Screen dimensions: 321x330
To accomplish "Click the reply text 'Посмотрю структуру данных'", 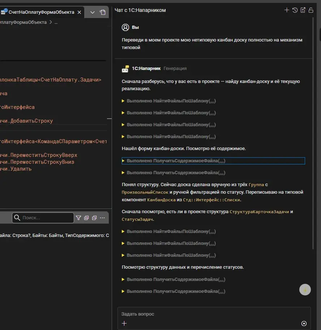I will (x=154, y=267).
